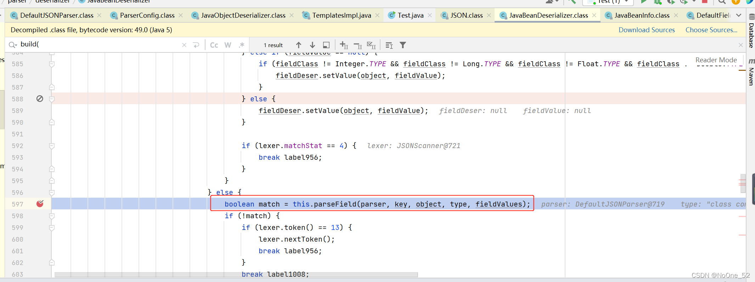Image resolution: width=755 pixels, height=282 pixels.
Task: Add selection for next occurrence
Action: pyautogui.click(x=344, y=45)
